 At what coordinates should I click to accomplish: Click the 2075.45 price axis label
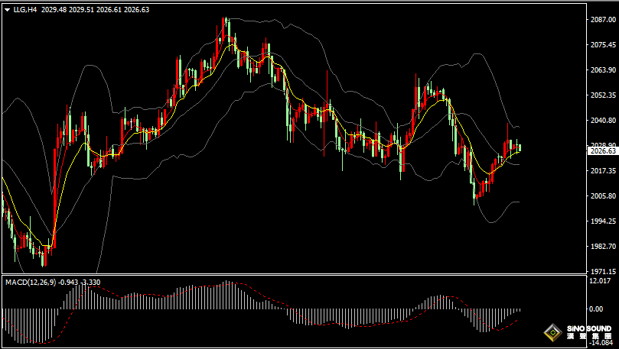click(603, 45)
